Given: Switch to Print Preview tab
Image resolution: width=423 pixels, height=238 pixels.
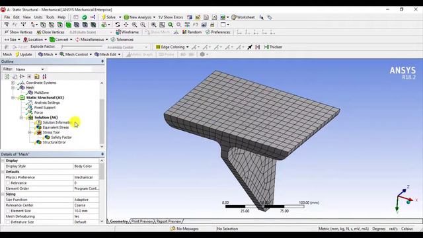Looking at the screenshot, I should (142, 221).
